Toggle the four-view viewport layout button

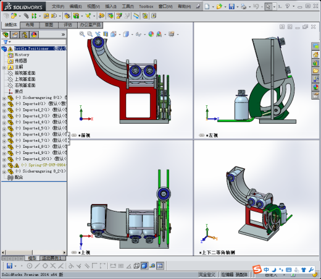click(x=160, y=266)
